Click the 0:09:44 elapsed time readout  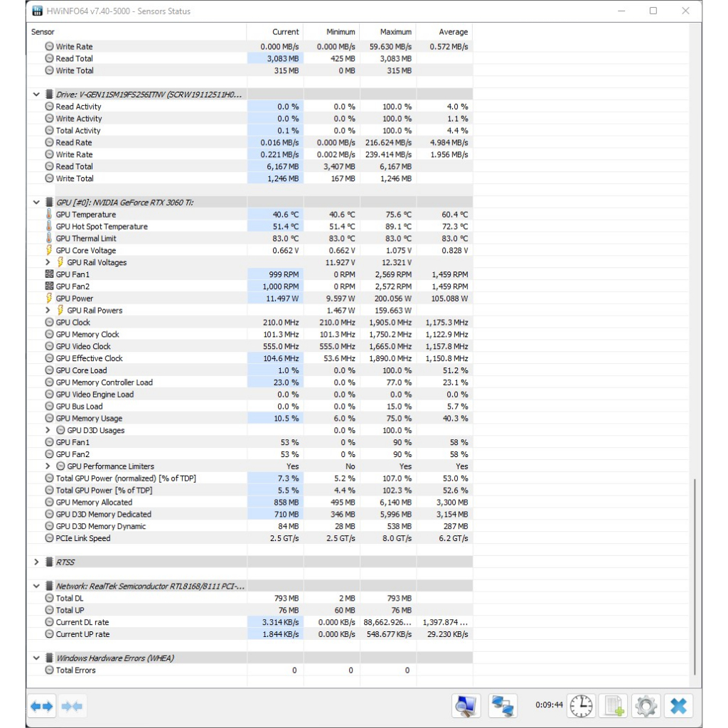coord(549,705)
